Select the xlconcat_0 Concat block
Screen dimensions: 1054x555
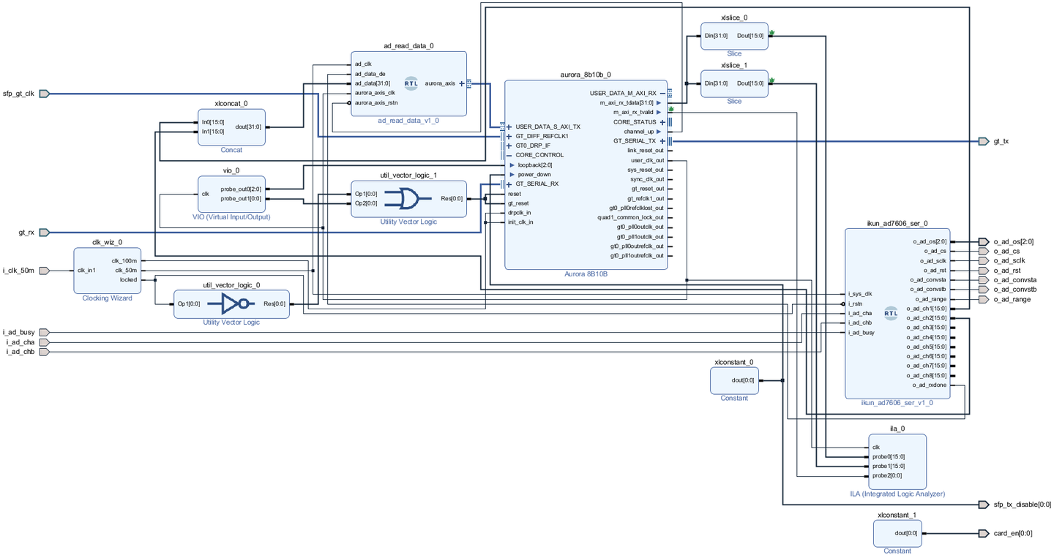pos(231,127)
